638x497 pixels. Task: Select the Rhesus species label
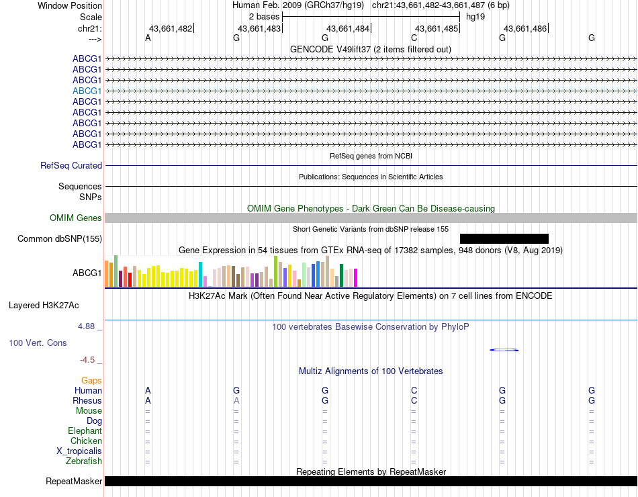[87, 401]
